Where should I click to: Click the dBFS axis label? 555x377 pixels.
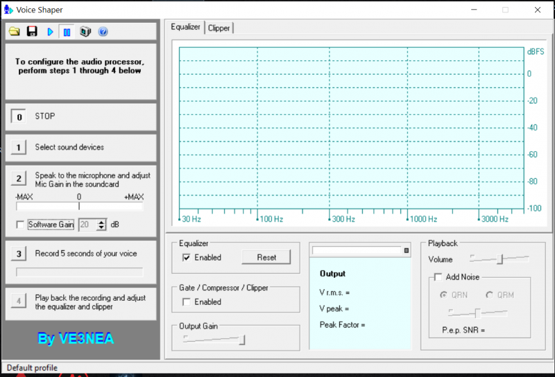click(536, 52)
